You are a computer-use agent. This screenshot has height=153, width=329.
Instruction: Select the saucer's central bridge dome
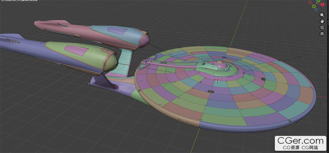219,62
